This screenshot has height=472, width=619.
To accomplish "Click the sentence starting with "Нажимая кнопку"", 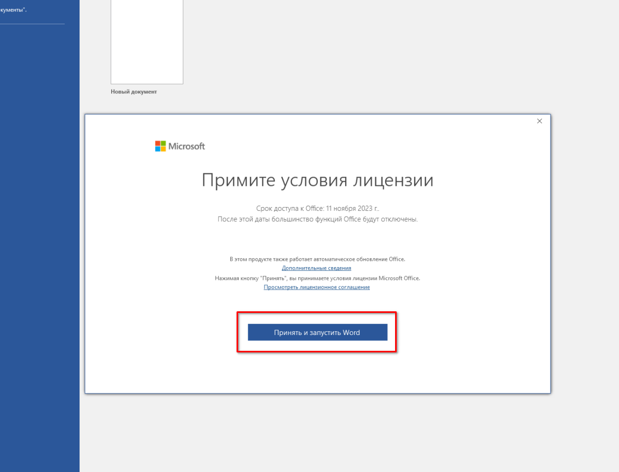I will (317, 278).
